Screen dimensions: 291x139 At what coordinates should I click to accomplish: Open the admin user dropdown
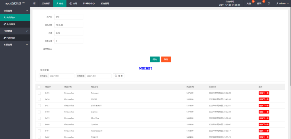pyautogui.click(x=282, y=4)
